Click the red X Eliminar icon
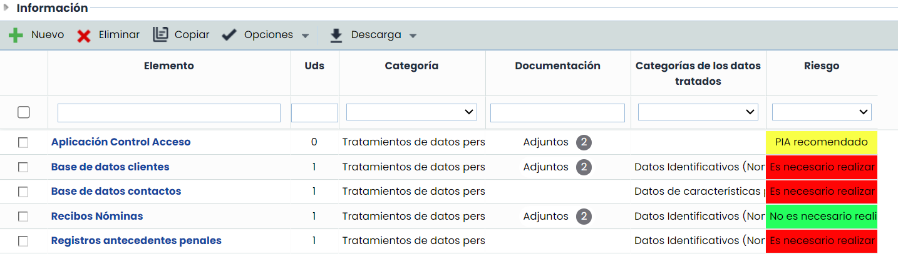 (84, 36)
